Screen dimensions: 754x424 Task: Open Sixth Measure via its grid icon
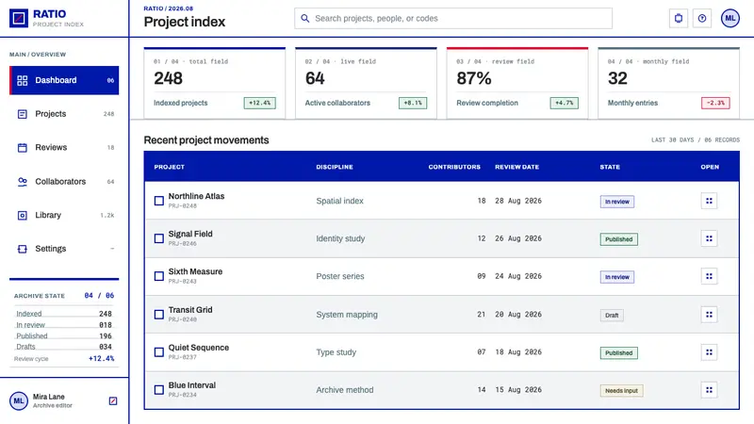click(x=709, y=276)
